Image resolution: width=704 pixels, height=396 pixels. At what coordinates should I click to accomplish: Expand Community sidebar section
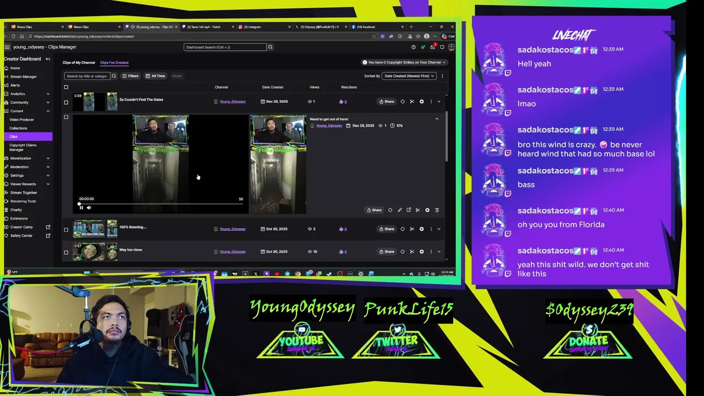coord(48,102)
